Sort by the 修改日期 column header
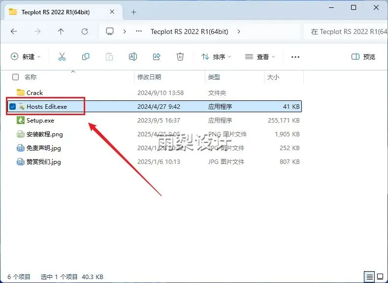This screenshot has width=388, height=283. click(x=149, y=77)
